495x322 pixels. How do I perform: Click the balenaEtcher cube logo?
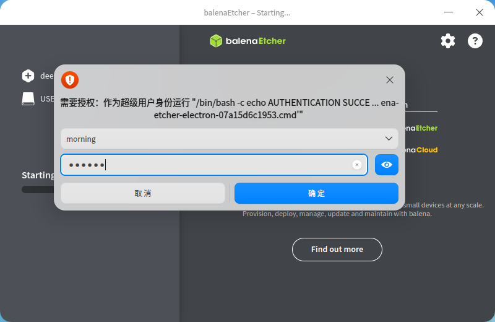pyautogui.click(x=216, y=41)
